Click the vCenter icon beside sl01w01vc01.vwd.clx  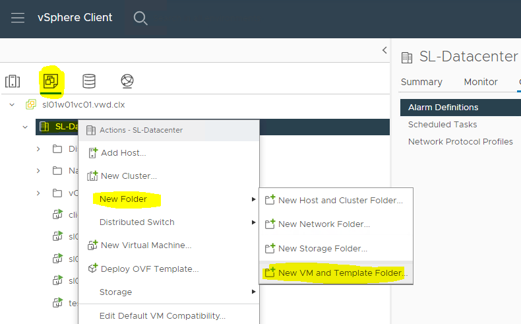pos(31,105)
